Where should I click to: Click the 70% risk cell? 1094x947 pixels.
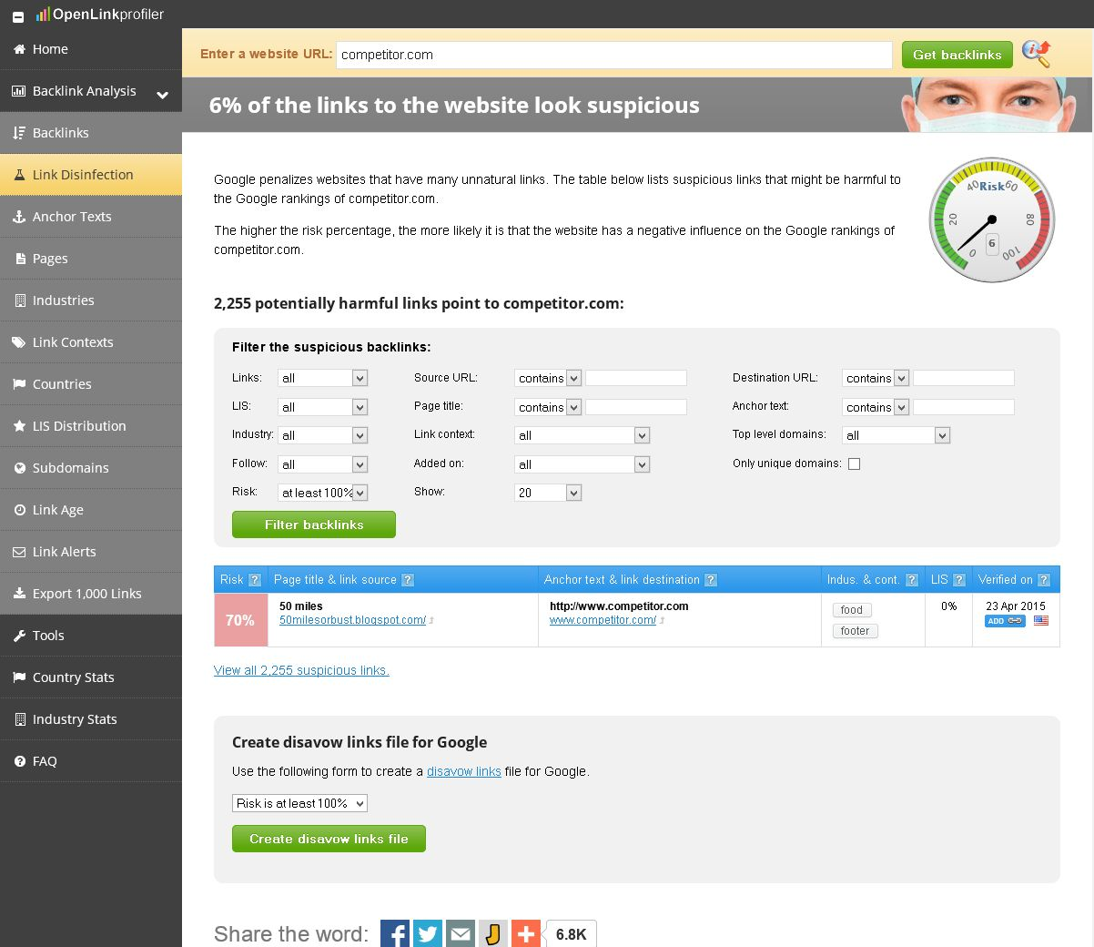240,620
